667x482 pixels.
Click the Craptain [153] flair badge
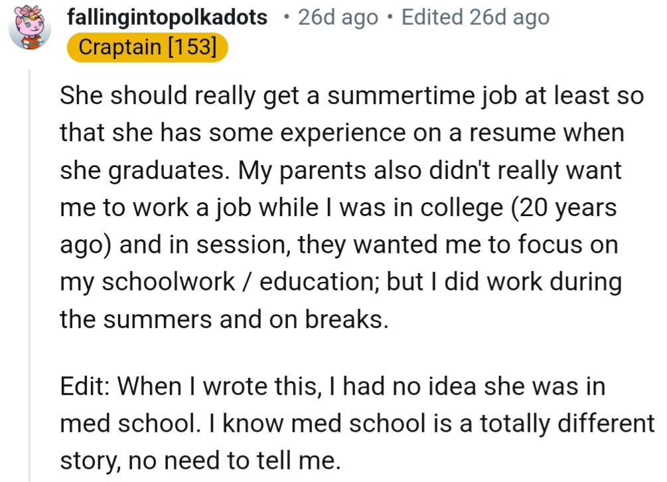(x=147, y=48)
